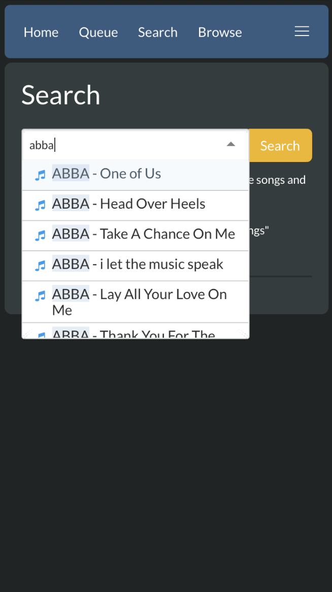Select partially visible "ABBA - Thank You For The" item

pos(134,333)
